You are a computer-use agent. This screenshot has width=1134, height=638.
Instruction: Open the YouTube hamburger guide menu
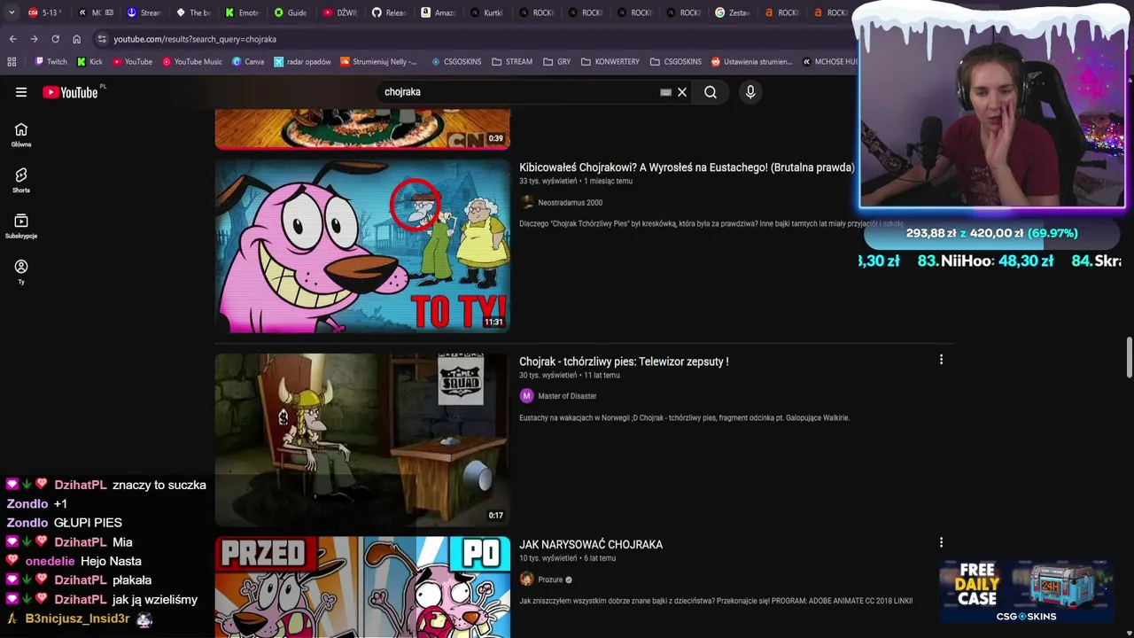click(x=21, y=92)
